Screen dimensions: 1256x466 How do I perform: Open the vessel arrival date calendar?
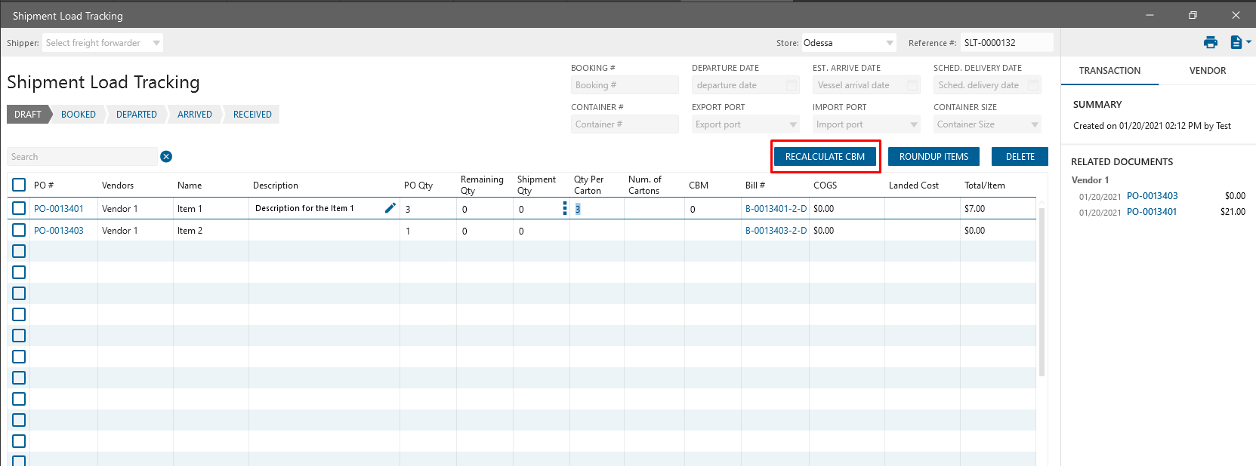pyautogui.click(x=912, y=85)
